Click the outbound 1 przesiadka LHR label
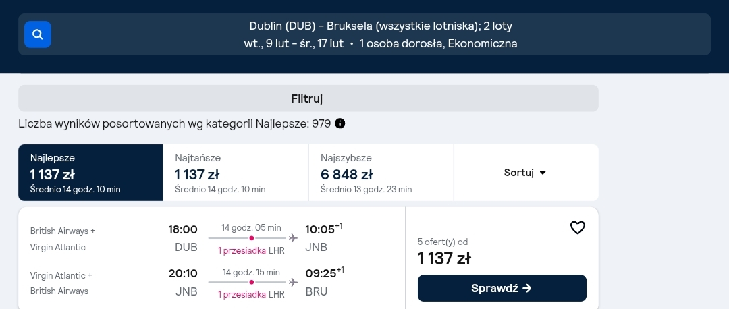Viewport: 729px width, 309px height. (252, 251)
